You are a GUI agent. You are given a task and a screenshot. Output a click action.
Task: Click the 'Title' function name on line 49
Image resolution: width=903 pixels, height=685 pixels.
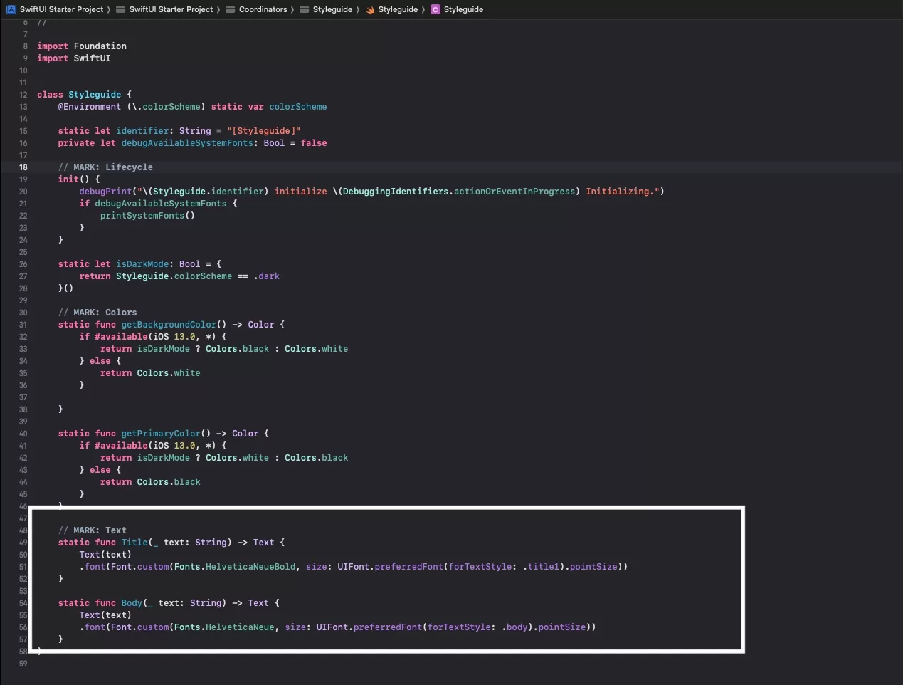[x=134, y=543]
